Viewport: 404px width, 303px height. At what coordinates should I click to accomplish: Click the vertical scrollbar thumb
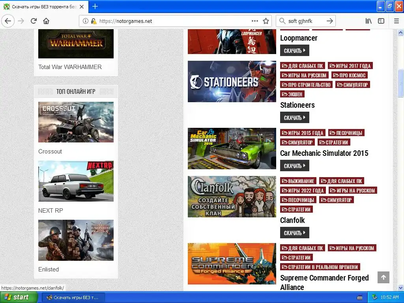tap(401, 83)
